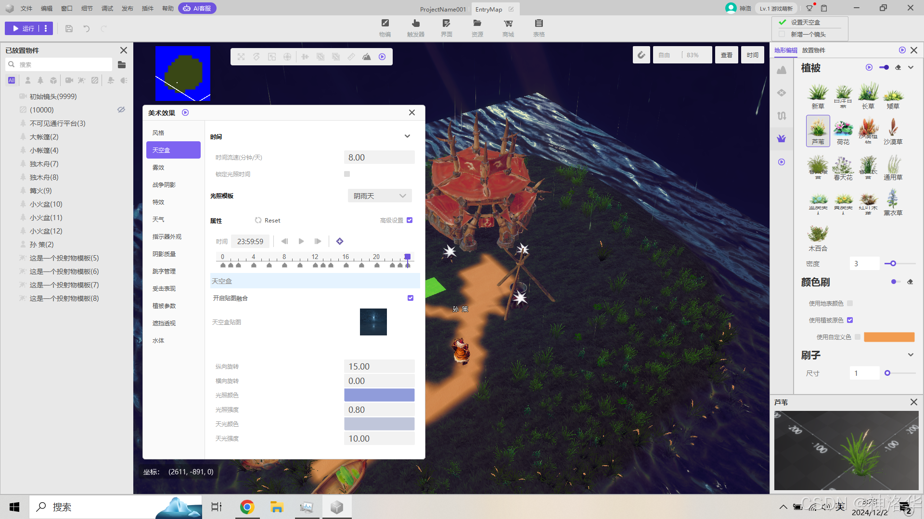Open the 文件 menu
The height and width of the screenshot is (519, 924).
coord(26,8)
